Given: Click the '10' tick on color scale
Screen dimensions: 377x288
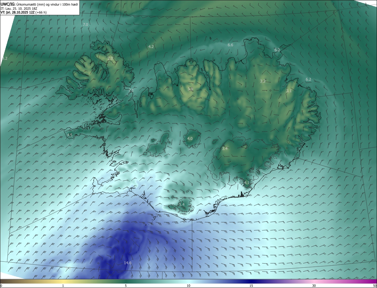Looking at the screenshot, I should coord(188,286).
